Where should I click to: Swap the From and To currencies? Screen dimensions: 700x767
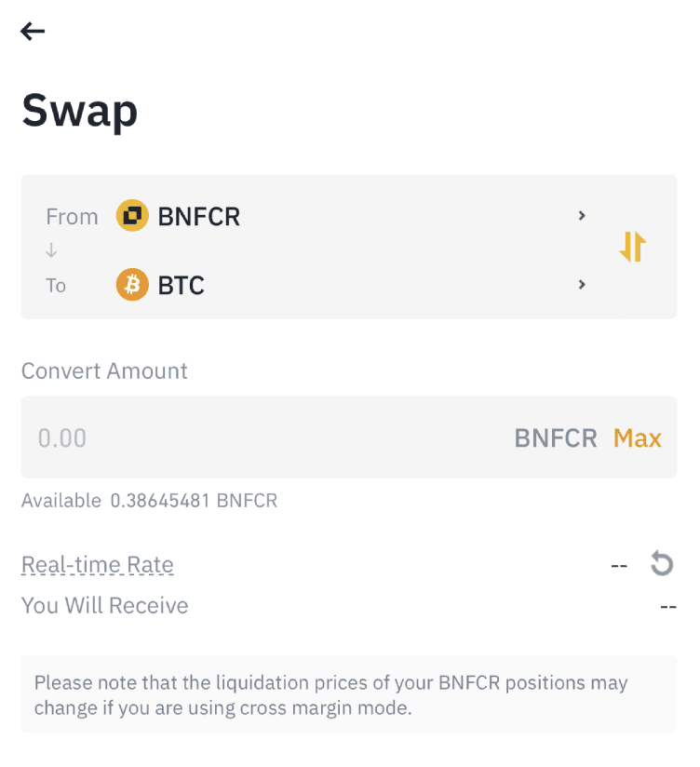pyautogui.click(x=632, y=247)
